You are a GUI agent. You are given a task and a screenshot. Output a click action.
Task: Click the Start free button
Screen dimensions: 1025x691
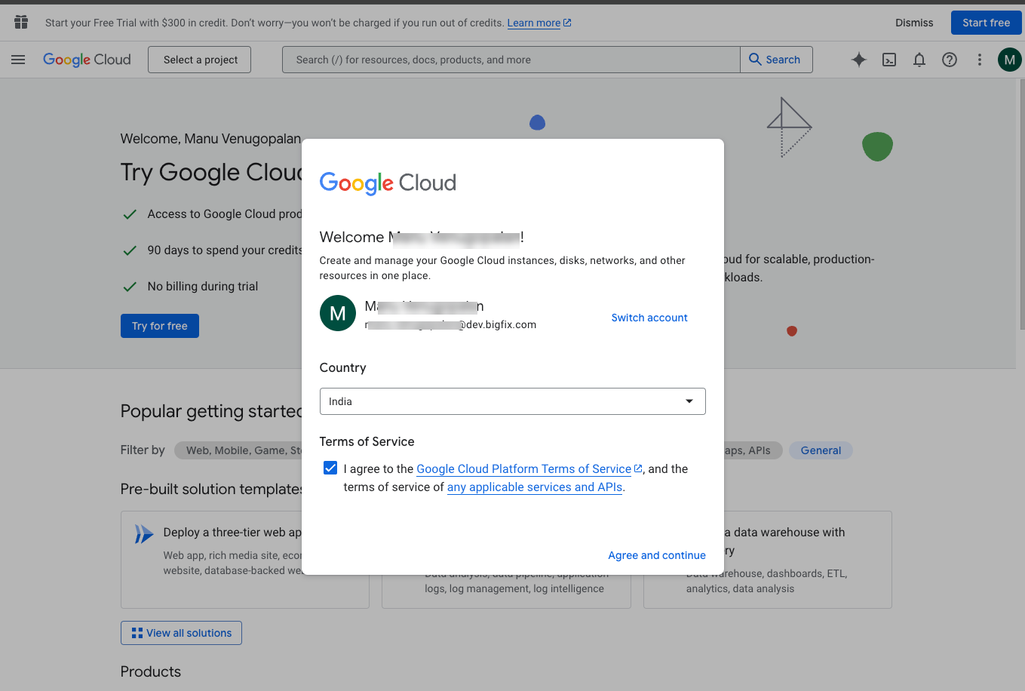pos(985,23)
